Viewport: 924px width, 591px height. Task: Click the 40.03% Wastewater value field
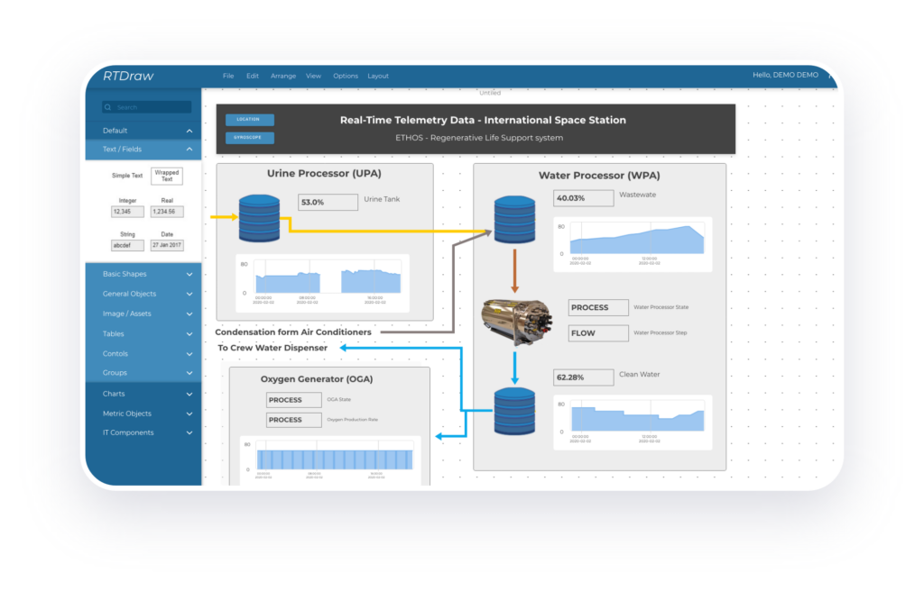tap(584, 198)
